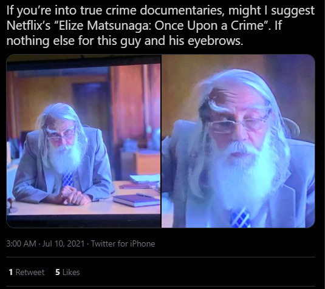Open the left photo of man at desk

(x=84, y=141)
